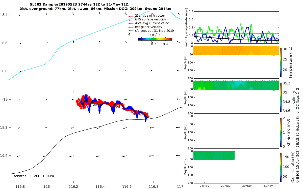303x189 pixels.
Task: Select the 'sfc geo. vel. 31-May-2019' legend text
Action: (155, 31)
